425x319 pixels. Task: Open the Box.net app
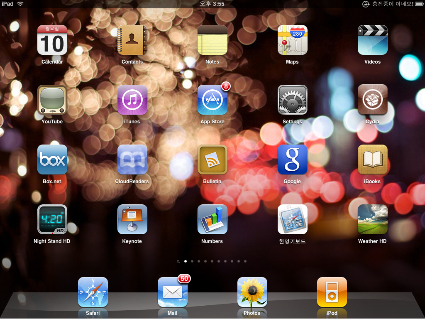(x=52, y=159)
